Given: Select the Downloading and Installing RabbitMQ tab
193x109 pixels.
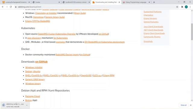Looking at the screenshot, I should pos(106,2).
